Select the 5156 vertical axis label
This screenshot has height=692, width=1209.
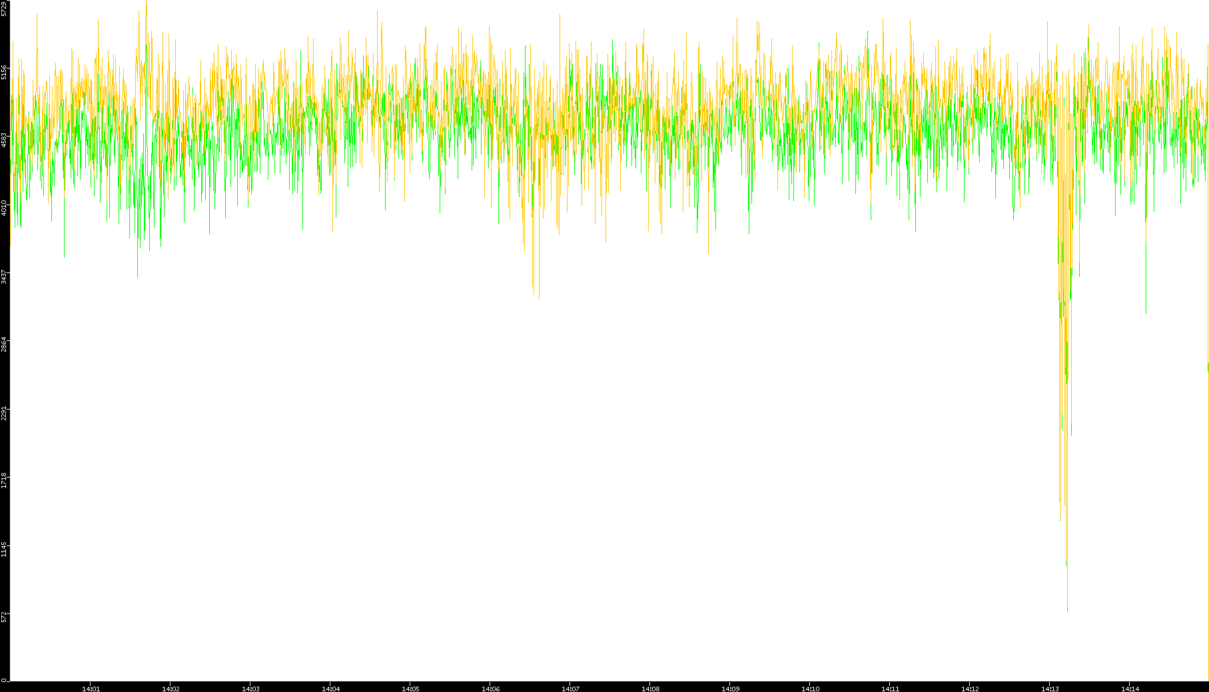(x=5, y=72)
